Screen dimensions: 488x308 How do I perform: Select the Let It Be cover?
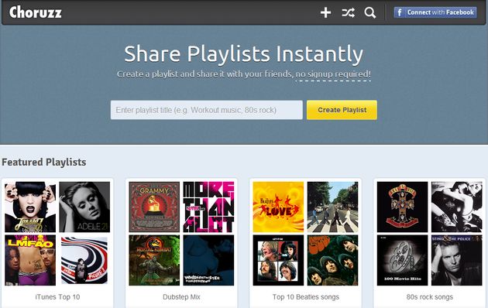(278, 260)
